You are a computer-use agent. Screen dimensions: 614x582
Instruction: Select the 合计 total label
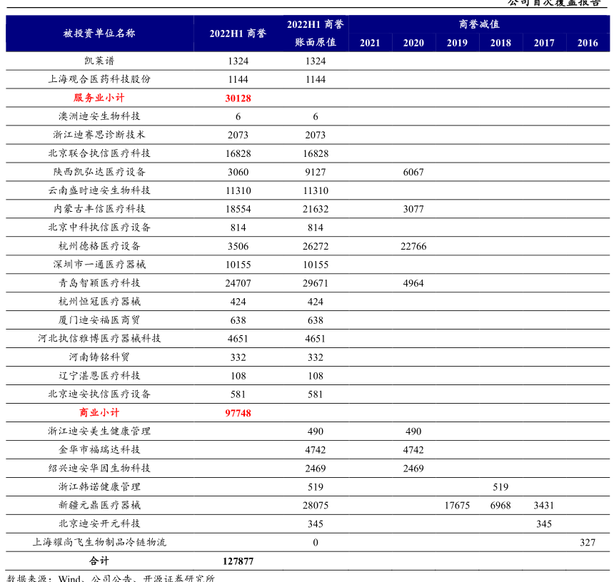coord(99,561)
